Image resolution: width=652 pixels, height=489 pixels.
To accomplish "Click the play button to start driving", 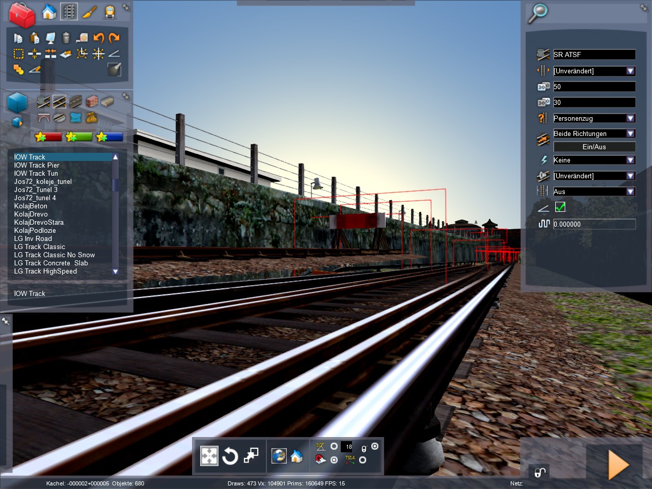I will tap(618, 465).
